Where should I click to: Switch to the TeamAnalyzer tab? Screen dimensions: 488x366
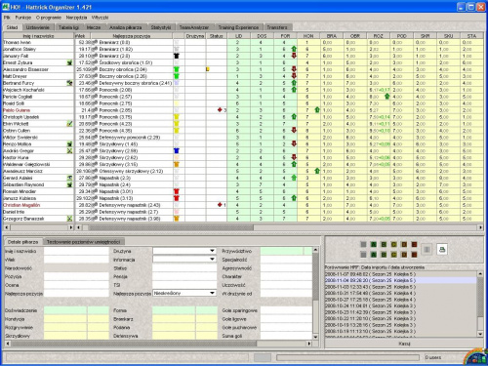click(x=194, y=27)
